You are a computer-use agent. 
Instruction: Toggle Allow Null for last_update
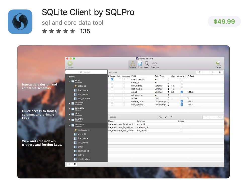182,105
